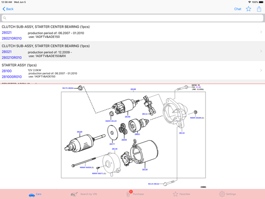
Task: Tap the share icon in top bar
Action: click(x=259, y=9)
